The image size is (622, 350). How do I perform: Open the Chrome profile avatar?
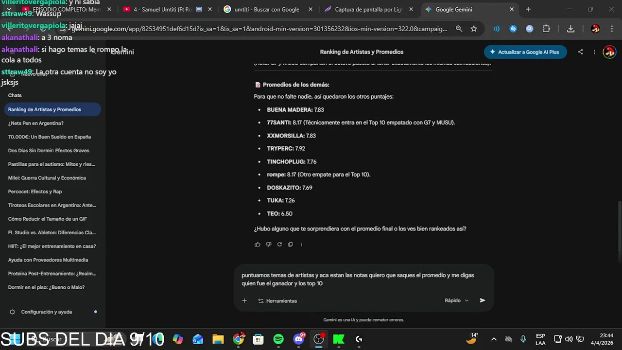pos(595,29)
